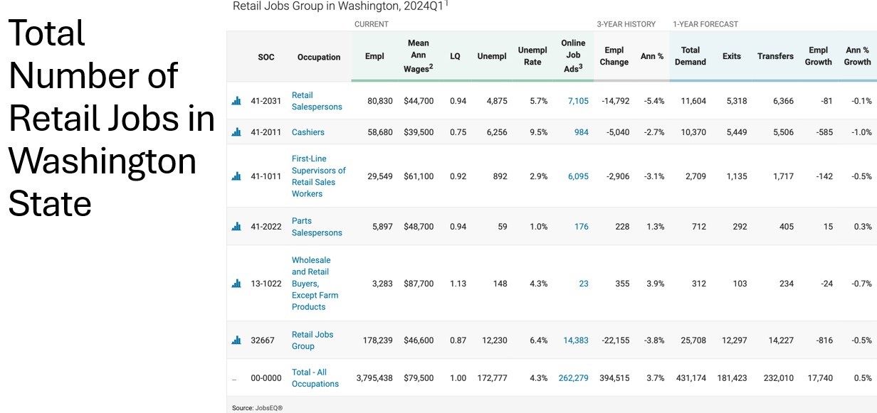
Task: Open the Retail Salespersons occupation link
Action: 317,101
